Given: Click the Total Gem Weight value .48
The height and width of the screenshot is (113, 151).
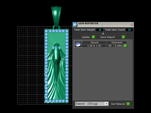Looking at the screenshot, I should coord(100,30).
